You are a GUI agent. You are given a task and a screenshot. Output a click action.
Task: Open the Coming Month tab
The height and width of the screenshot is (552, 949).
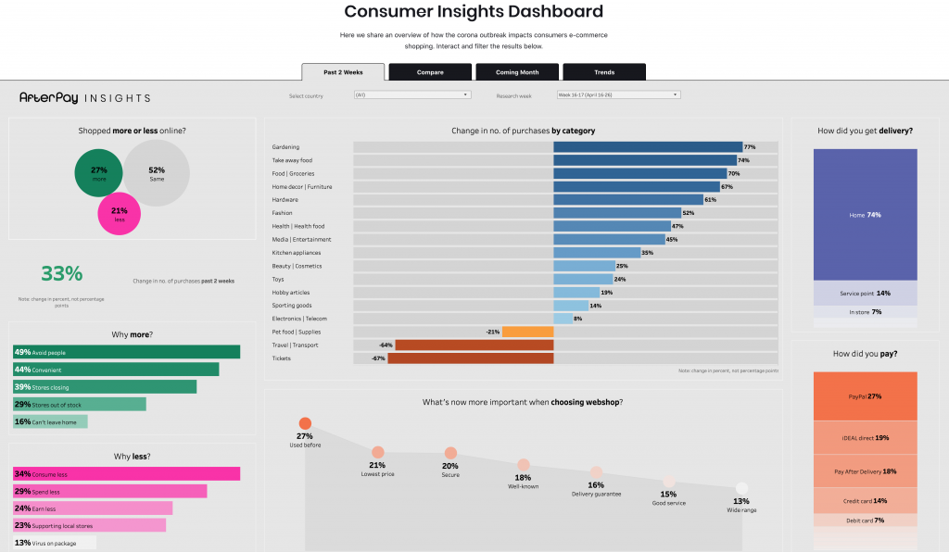(x=517, y=72)
